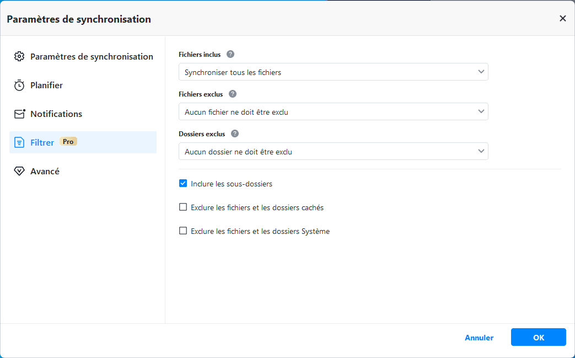The image size is (575, 358).
Task: Click the Filtrer document icon
Action: point(19,142)
